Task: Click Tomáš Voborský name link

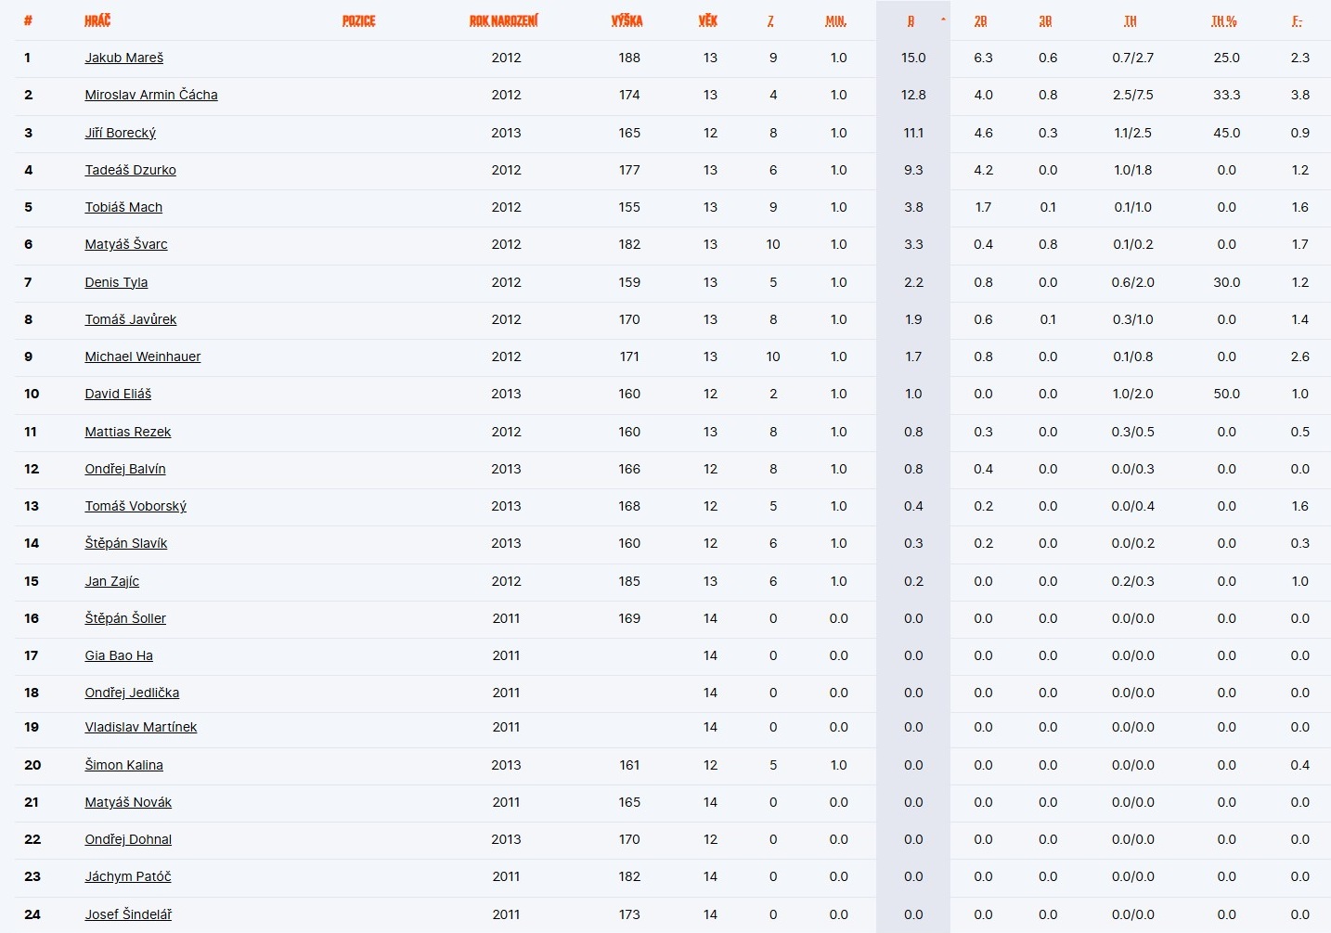Action: [x=136, y=506]
